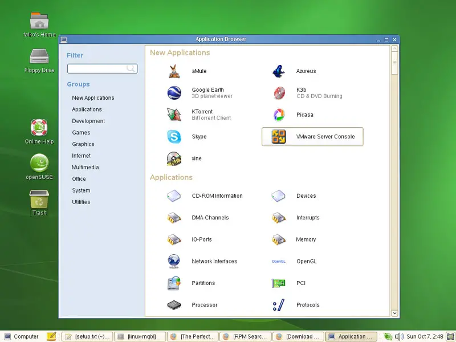Open the CD-ROM Information icon
The width and height of the screenshot is (456, 342).
(174, 196)
